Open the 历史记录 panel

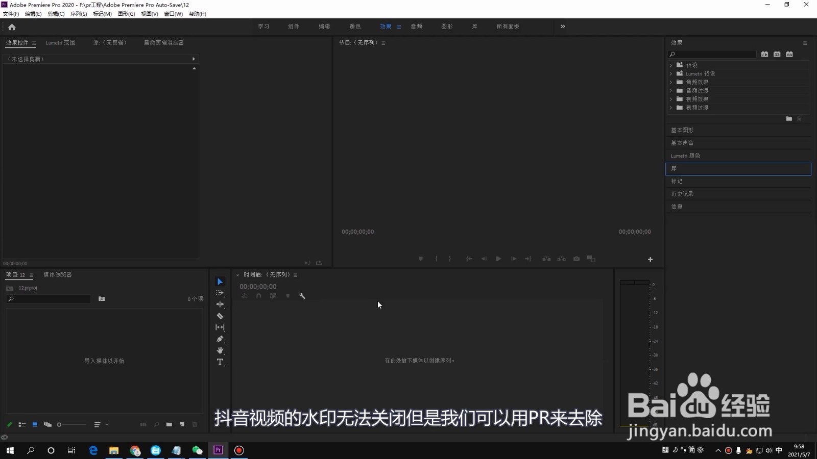coord(738,194)
